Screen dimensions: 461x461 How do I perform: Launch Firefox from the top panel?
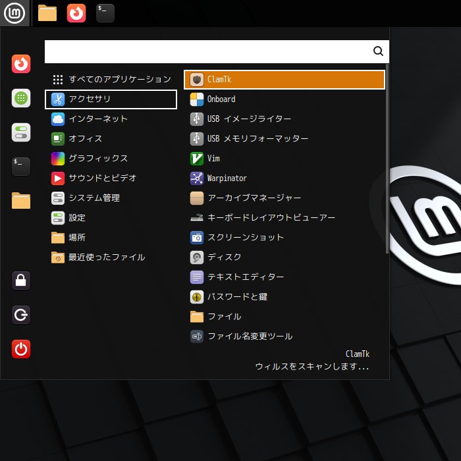click(x=76, y=13)
